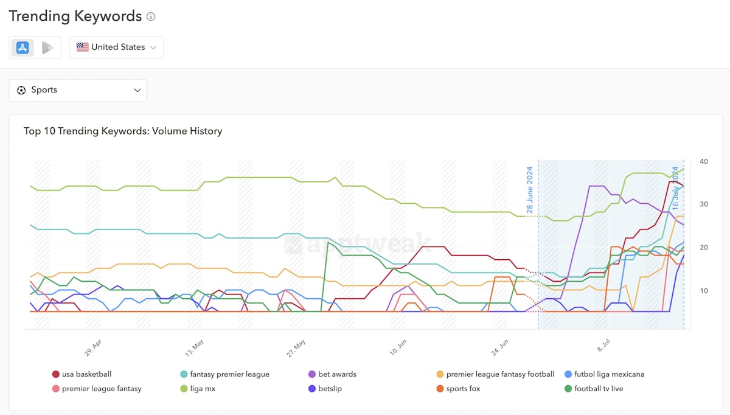Viewport: 730px width, 415px height.
Task: Toggle football tv live legend entry
Action: 599,389
